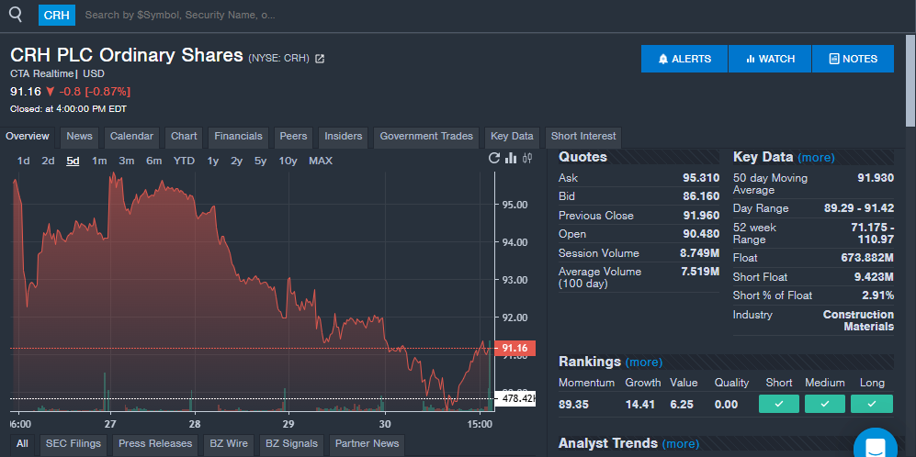The image size is (916, 457).
Task: Click the Growth score 14.41
Action: point(639,405)
